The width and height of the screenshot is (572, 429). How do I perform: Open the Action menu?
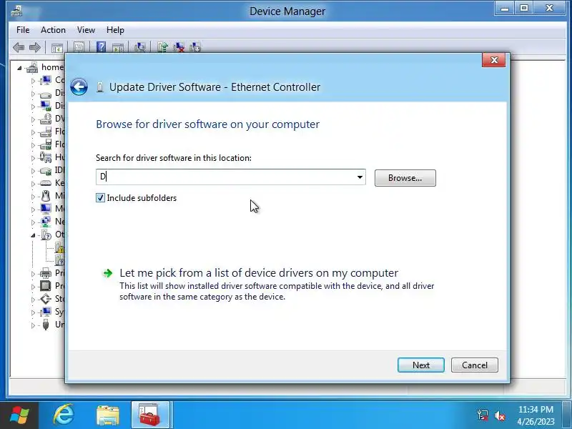point(53,30)
